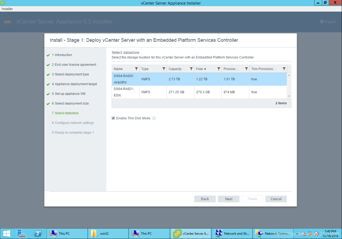This screenshot has height=239, width=342.
Task: Sort by the Provisioned column header
Action: pyautogui.click(x=231, y=69)
